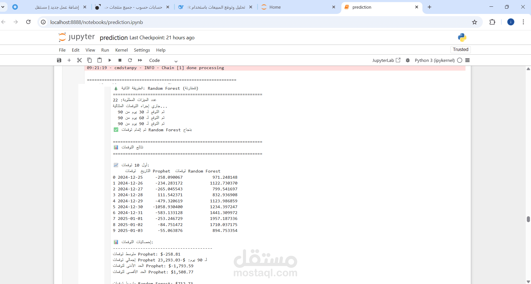The height and width of the screenshot is (284, 531).
Task: Click the localhost address bar
Action: click(96, 22)
